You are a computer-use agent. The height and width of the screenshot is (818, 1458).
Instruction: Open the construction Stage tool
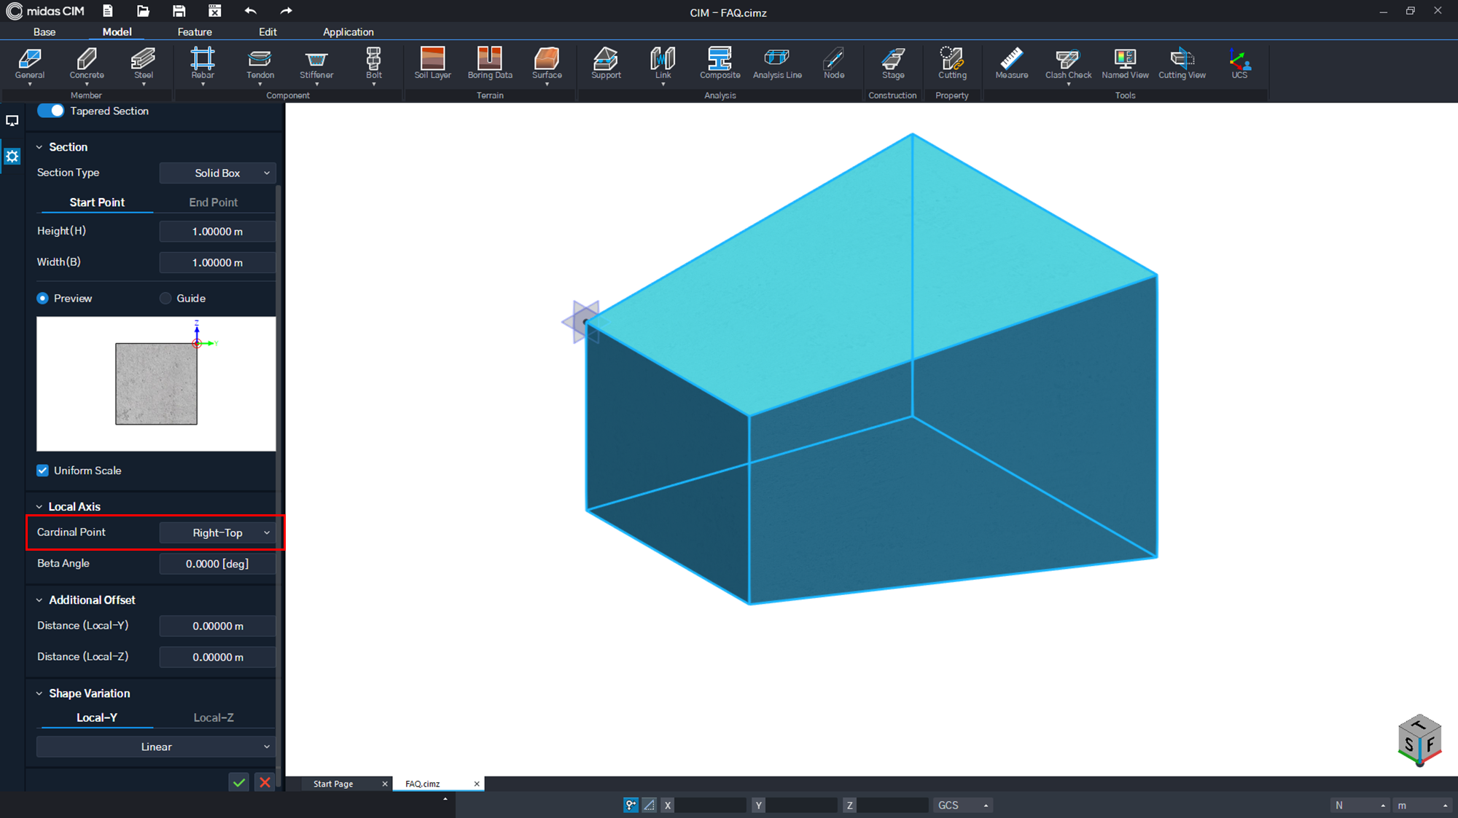(x=893, y=63)
